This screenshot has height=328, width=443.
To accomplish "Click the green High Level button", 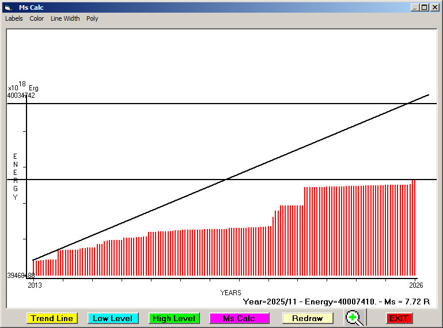I will 174,318.
